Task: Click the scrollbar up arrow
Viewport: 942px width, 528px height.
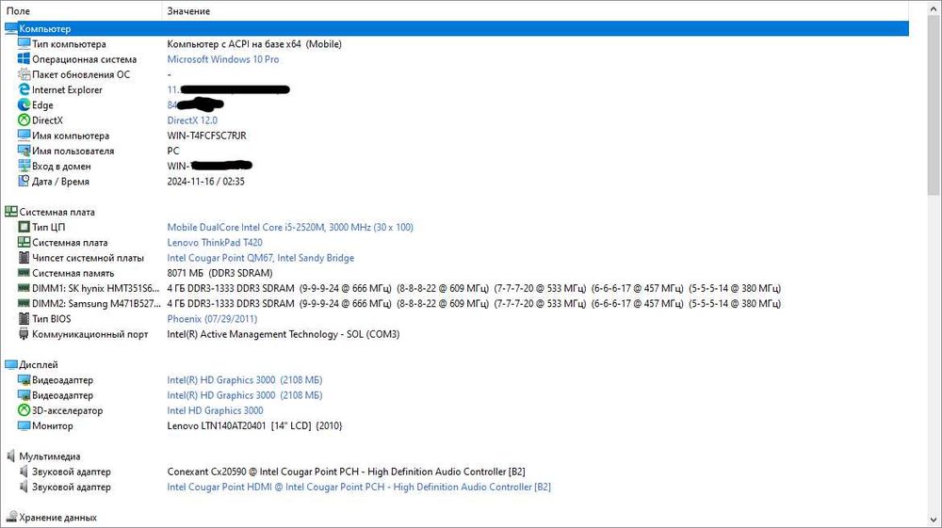Action: 934,9
